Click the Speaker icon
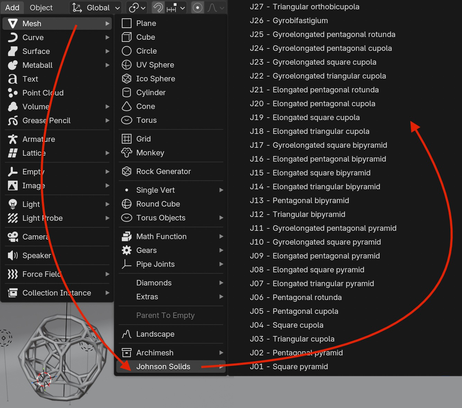 coord(13,255)
